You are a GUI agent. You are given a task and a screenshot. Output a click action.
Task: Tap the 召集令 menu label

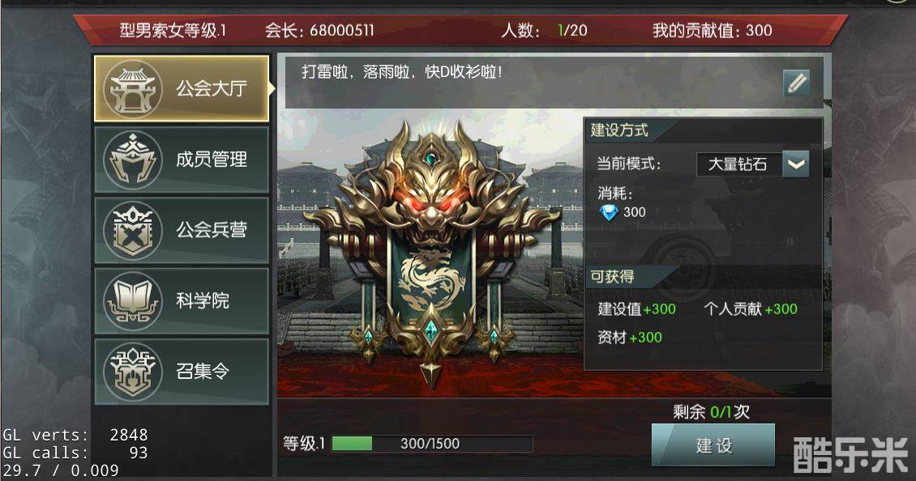pos(203,371)
